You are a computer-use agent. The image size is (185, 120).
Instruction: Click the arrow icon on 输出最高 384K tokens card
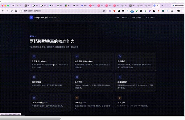point(77,56)
